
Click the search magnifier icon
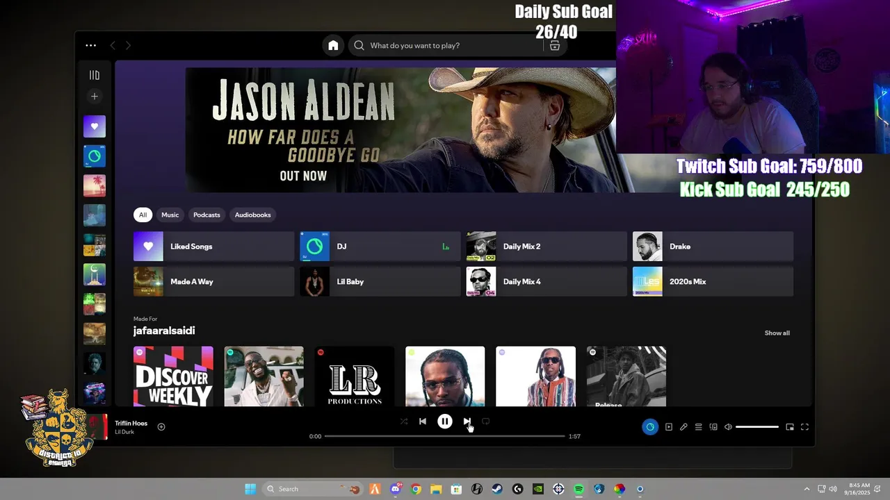pos(359,45)
